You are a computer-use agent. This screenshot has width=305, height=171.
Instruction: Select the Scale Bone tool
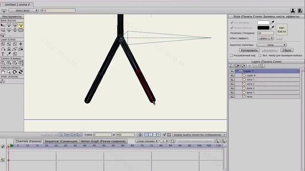point(15,25)
